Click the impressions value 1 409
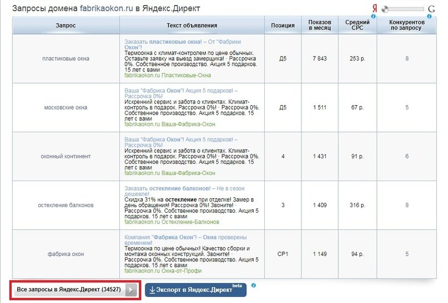Image resolution: width=448 pixels, height=303 pixels. coord(320,205)
